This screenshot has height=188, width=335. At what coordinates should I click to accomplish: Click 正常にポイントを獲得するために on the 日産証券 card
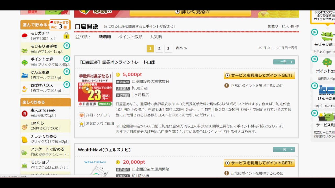(257, 86)
